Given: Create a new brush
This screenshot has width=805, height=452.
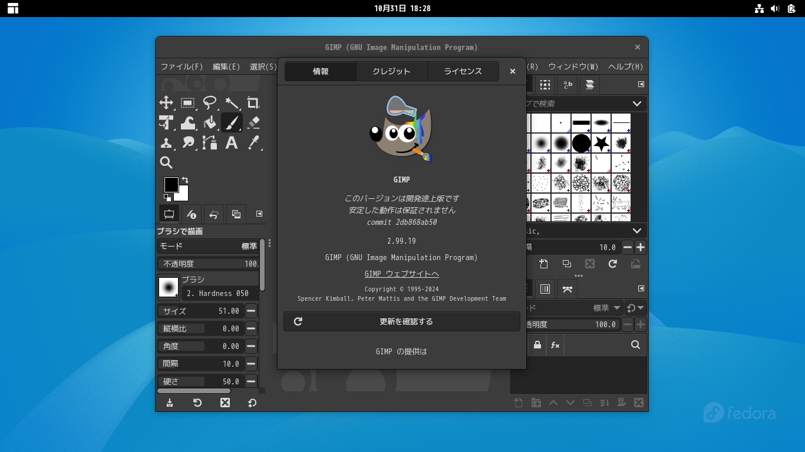Looking at the screenshot, I should [x=543, y=264].
